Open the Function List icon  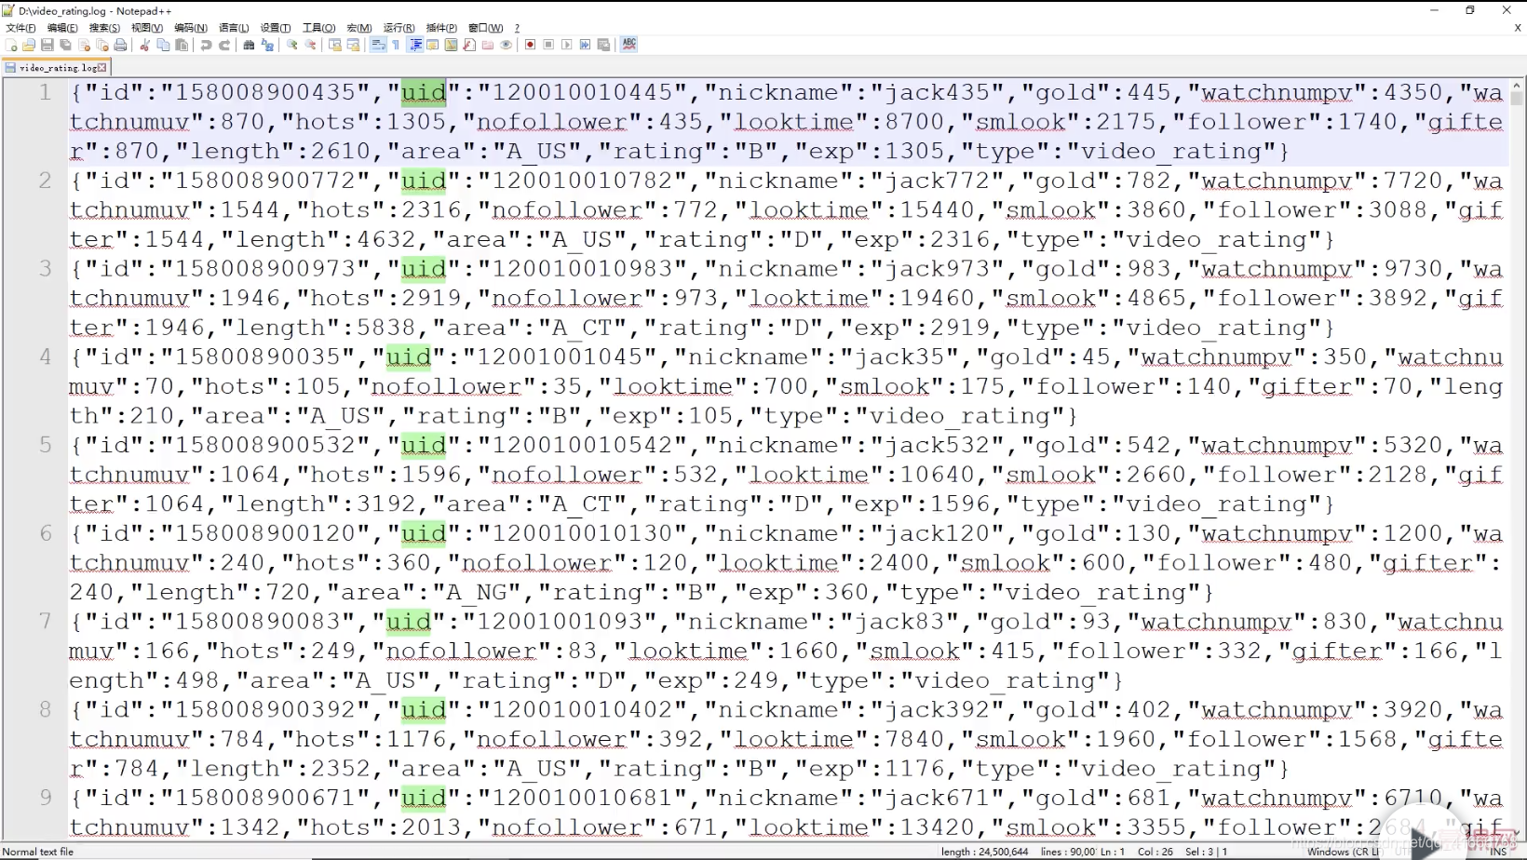(469, 45)
